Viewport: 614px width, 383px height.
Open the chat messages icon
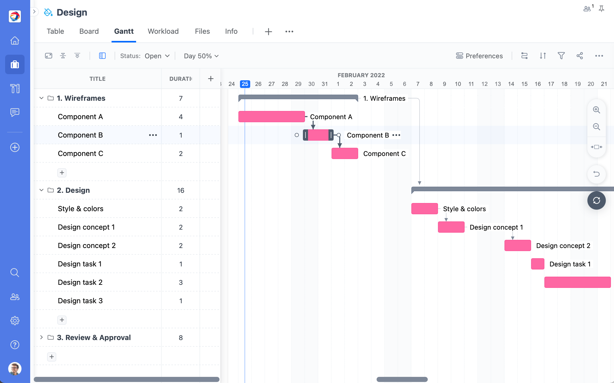pos(15,112)
